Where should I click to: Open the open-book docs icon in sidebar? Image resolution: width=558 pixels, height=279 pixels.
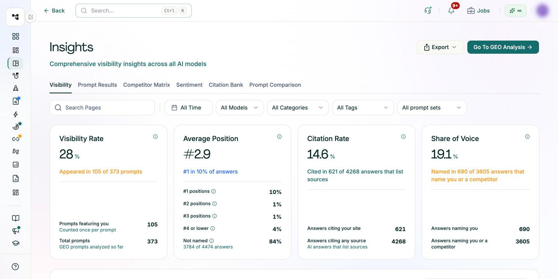pyautogui.click(x=15, y=218)
